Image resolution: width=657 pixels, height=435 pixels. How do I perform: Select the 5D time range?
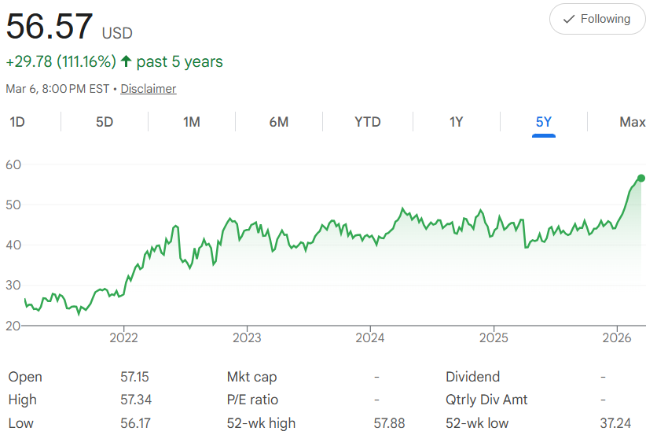pos(105,122)
